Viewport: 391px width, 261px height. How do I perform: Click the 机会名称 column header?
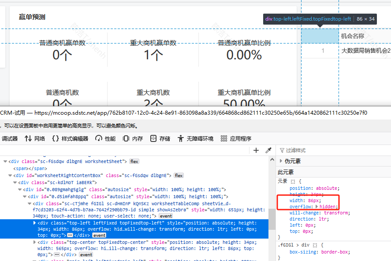tap(353, 36)
